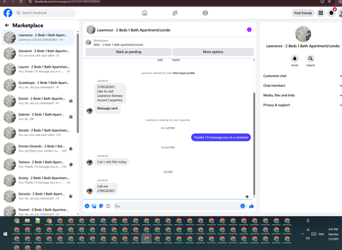Open Guadalupe conversation in list
342x250 pixels.
38,85
